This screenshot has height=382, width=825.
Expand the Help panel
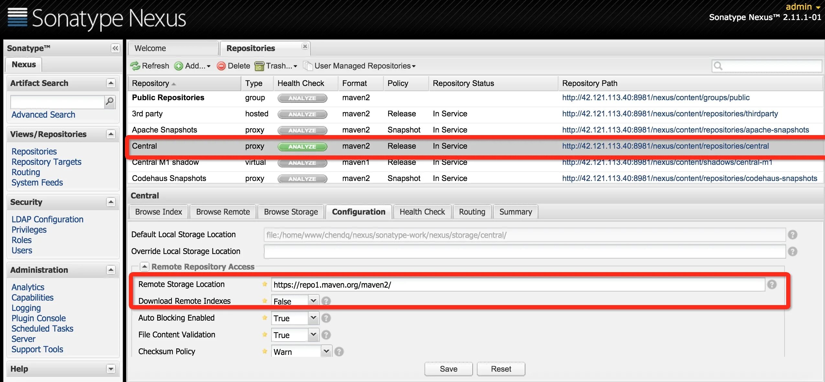[x=111, y=369]
